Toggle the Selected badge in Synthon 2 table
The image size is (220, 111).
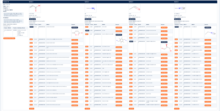pyautogui.click(x=87, y=30)
